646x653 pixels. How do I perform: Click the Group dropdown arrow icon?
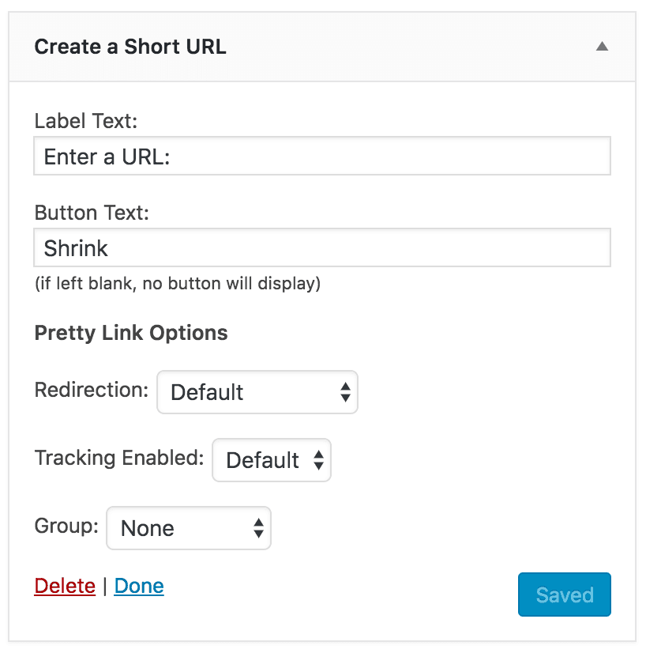[259, 528]
